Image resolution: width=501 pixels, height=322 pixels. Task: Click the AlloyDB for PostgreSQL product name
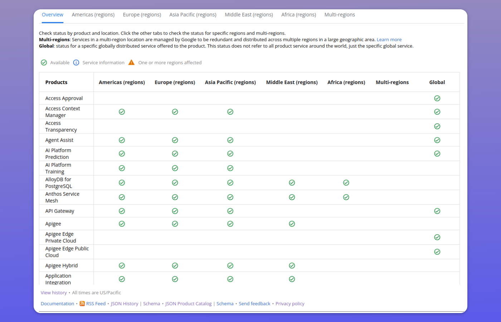pyautogui.click(x=59, y=183)
